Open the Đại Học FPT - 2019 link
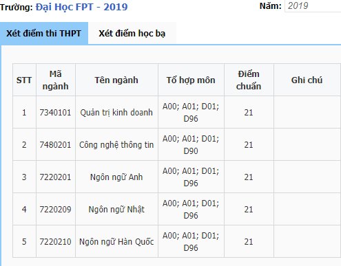341x266 pixels. [x=81, y=7]
